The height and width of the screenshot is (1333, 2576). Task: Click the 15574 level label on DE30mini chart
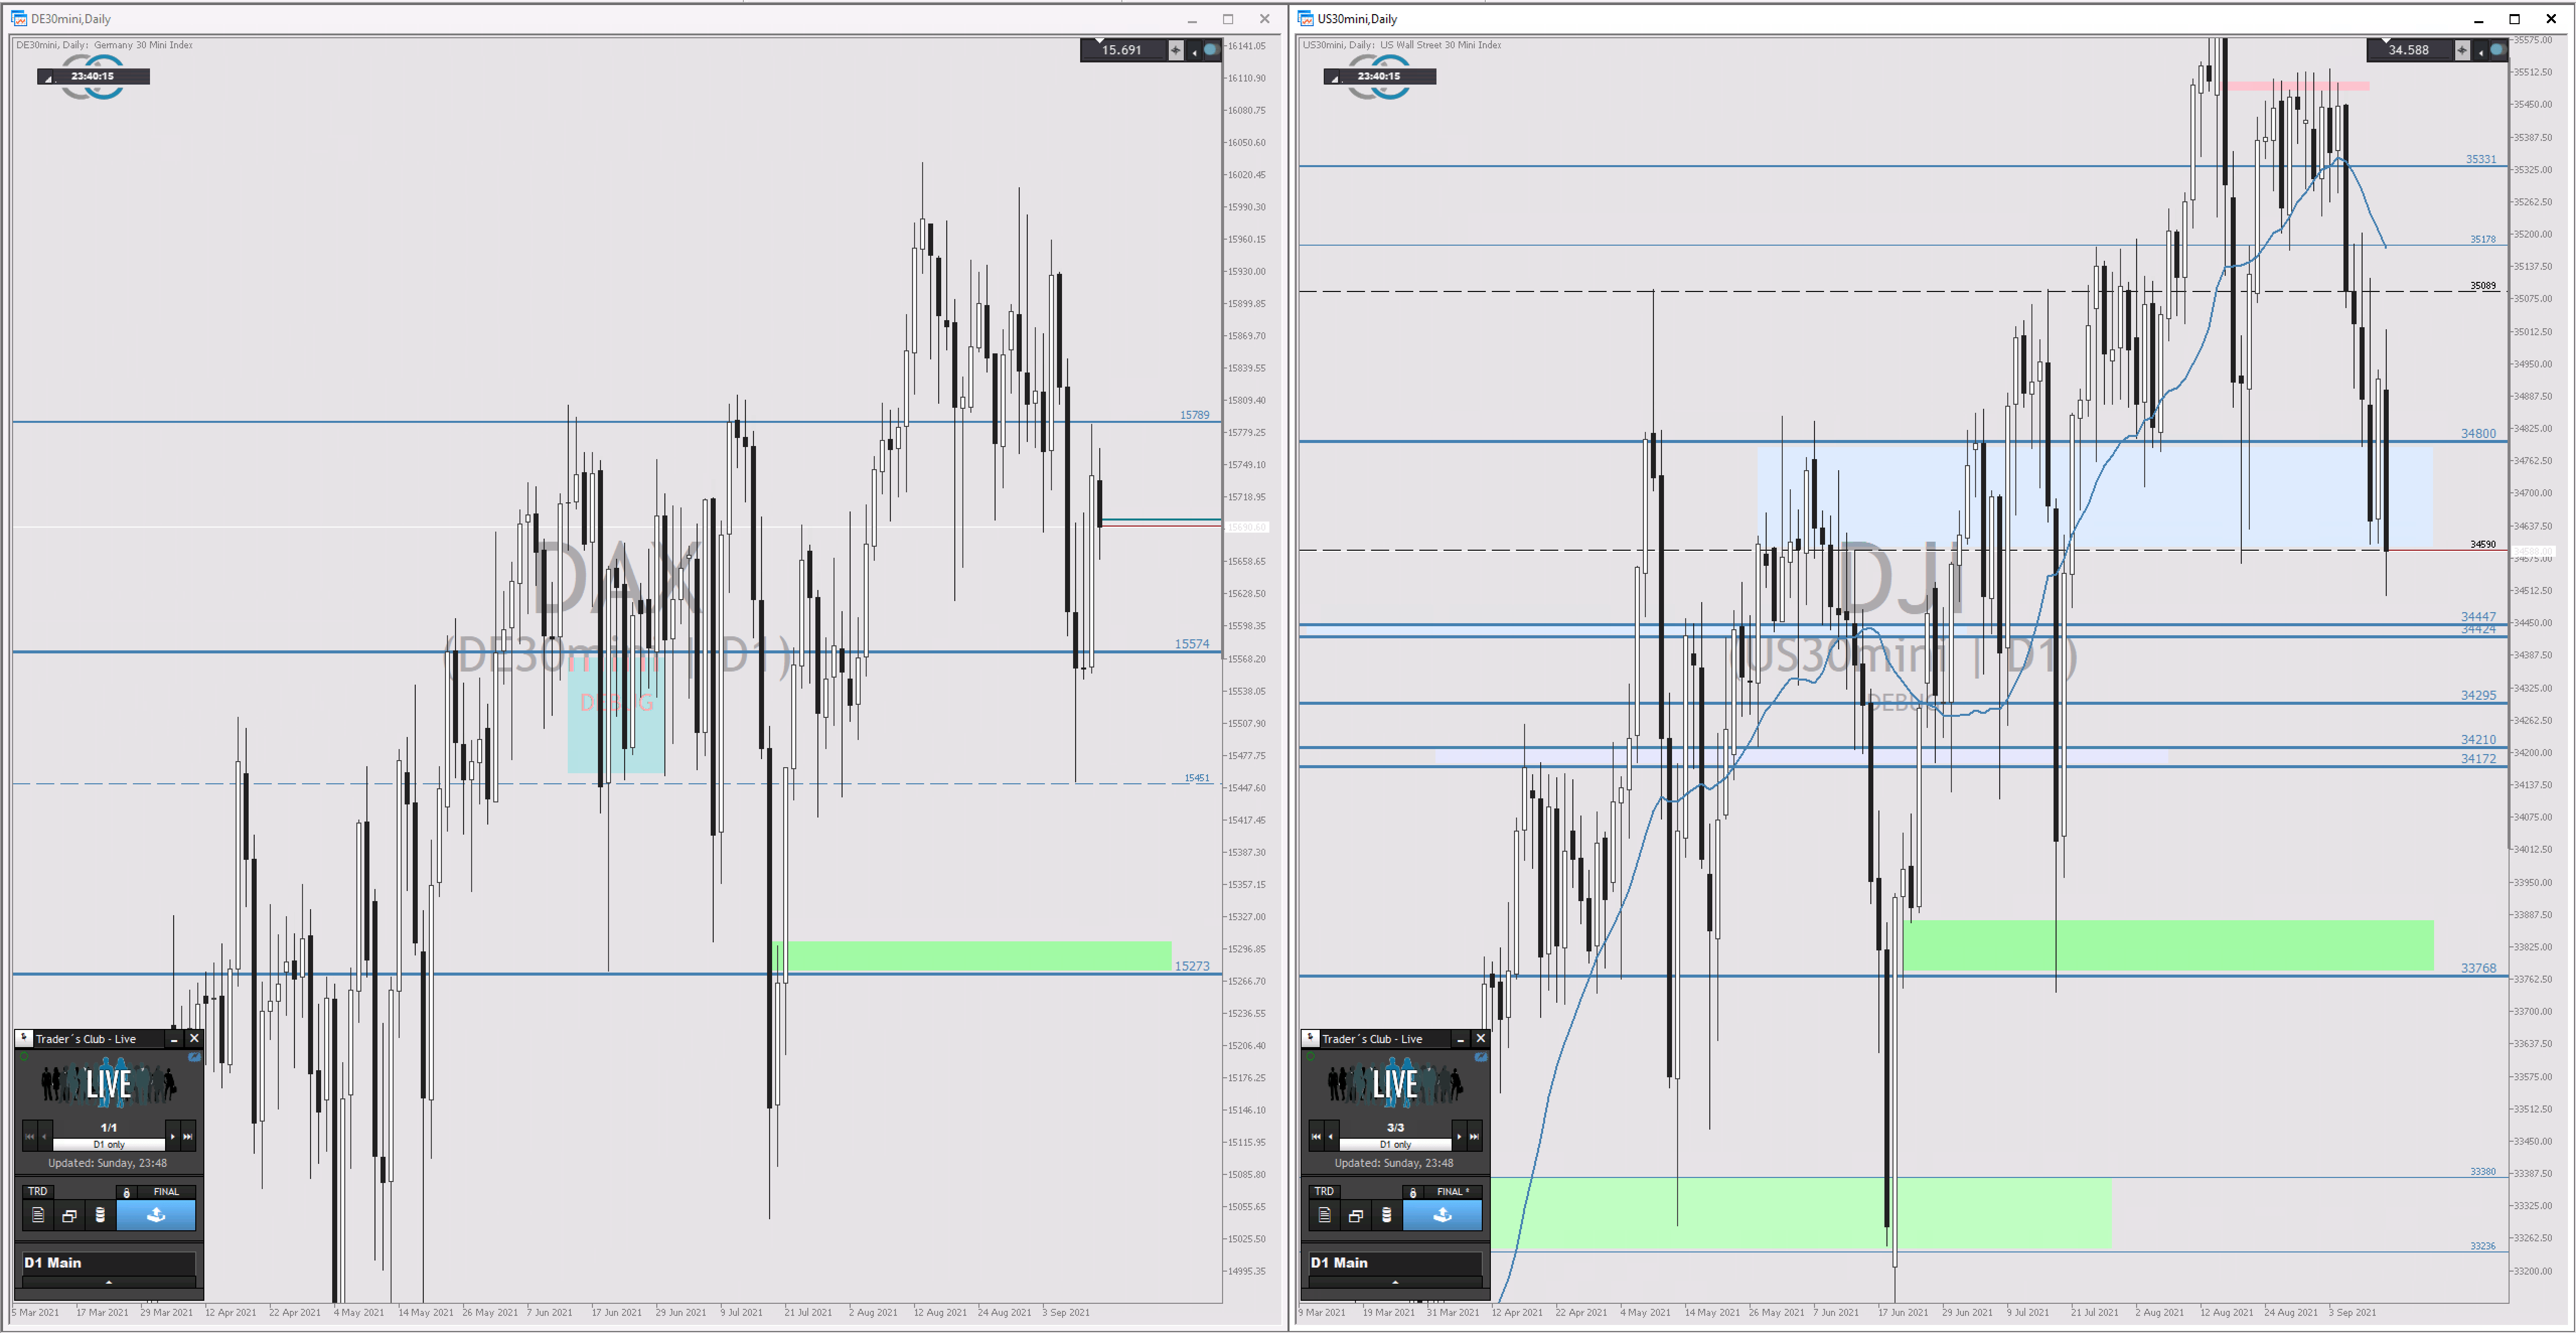pyautogui.click(x=1192, y=644)
